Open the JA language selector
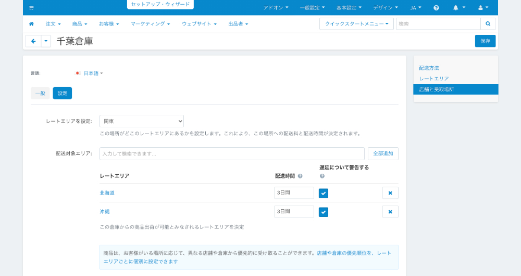This screenshot has height=276, width=521. point(416,8)
